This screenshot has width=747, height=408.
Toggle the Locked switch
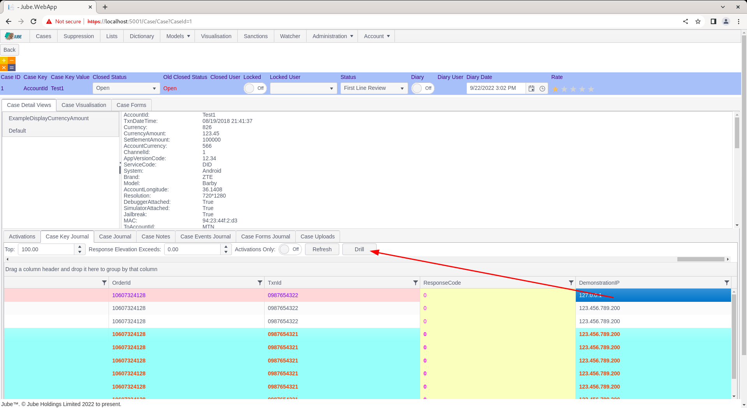(255, 88)
